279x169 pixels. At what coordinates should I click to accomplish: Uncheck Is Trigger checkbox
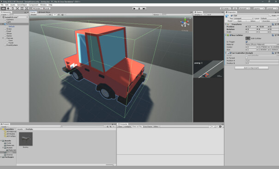(247, 42)
